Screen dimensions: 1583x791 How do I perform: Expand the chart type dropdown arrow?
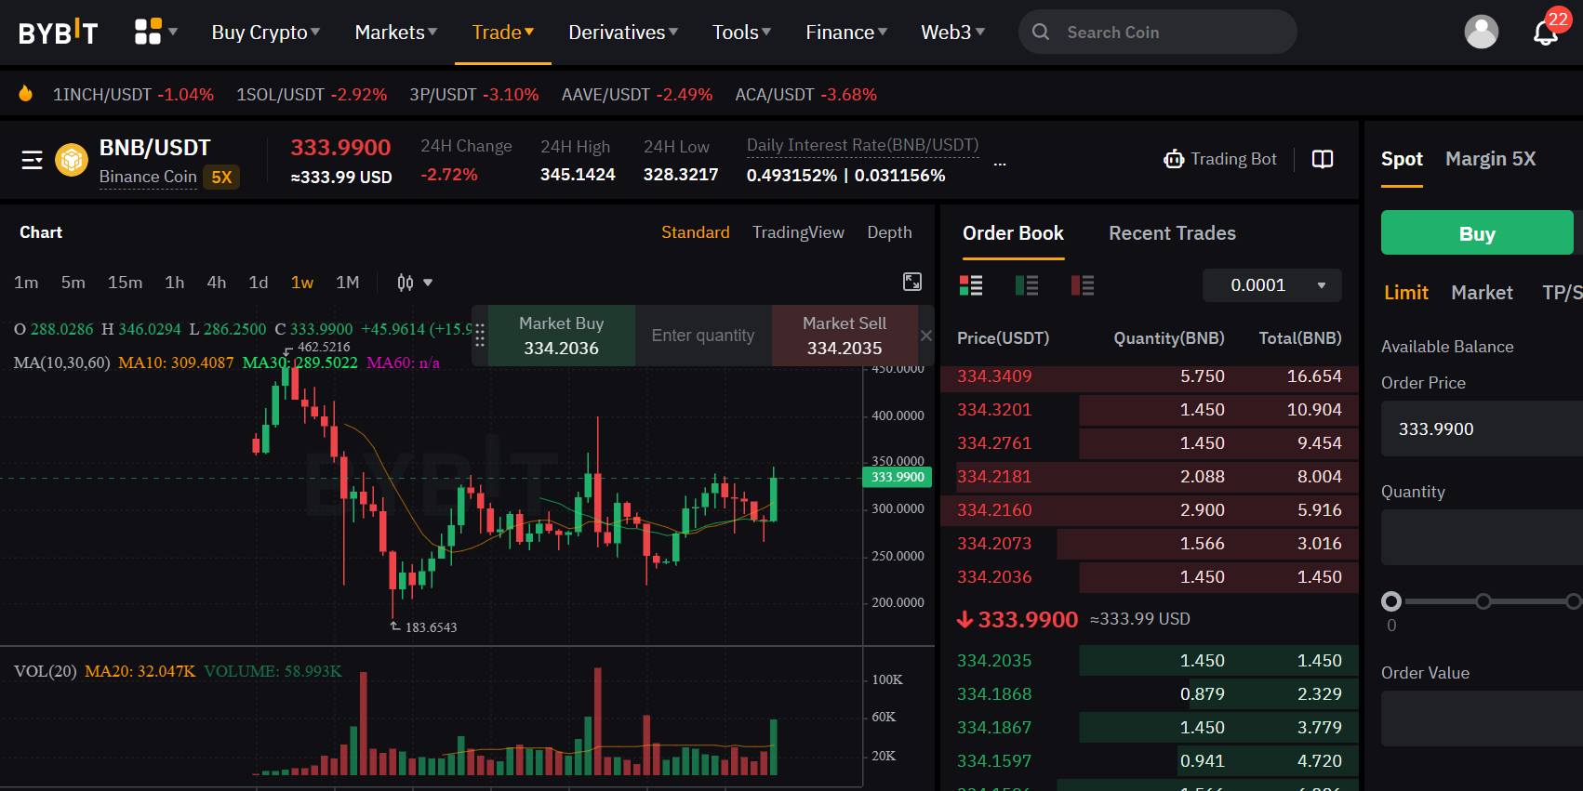pos(428,283)
